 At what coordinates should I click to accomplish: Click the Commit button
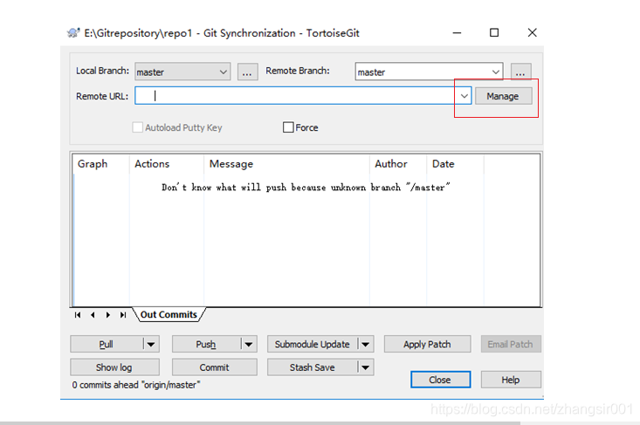214,367
